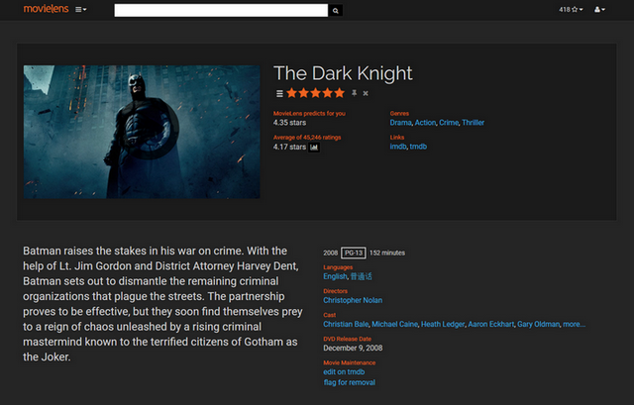Screen dimensions: 634x405
Task: Open the hamburger menu dropdown beside logo
Action: coord(81,9)
